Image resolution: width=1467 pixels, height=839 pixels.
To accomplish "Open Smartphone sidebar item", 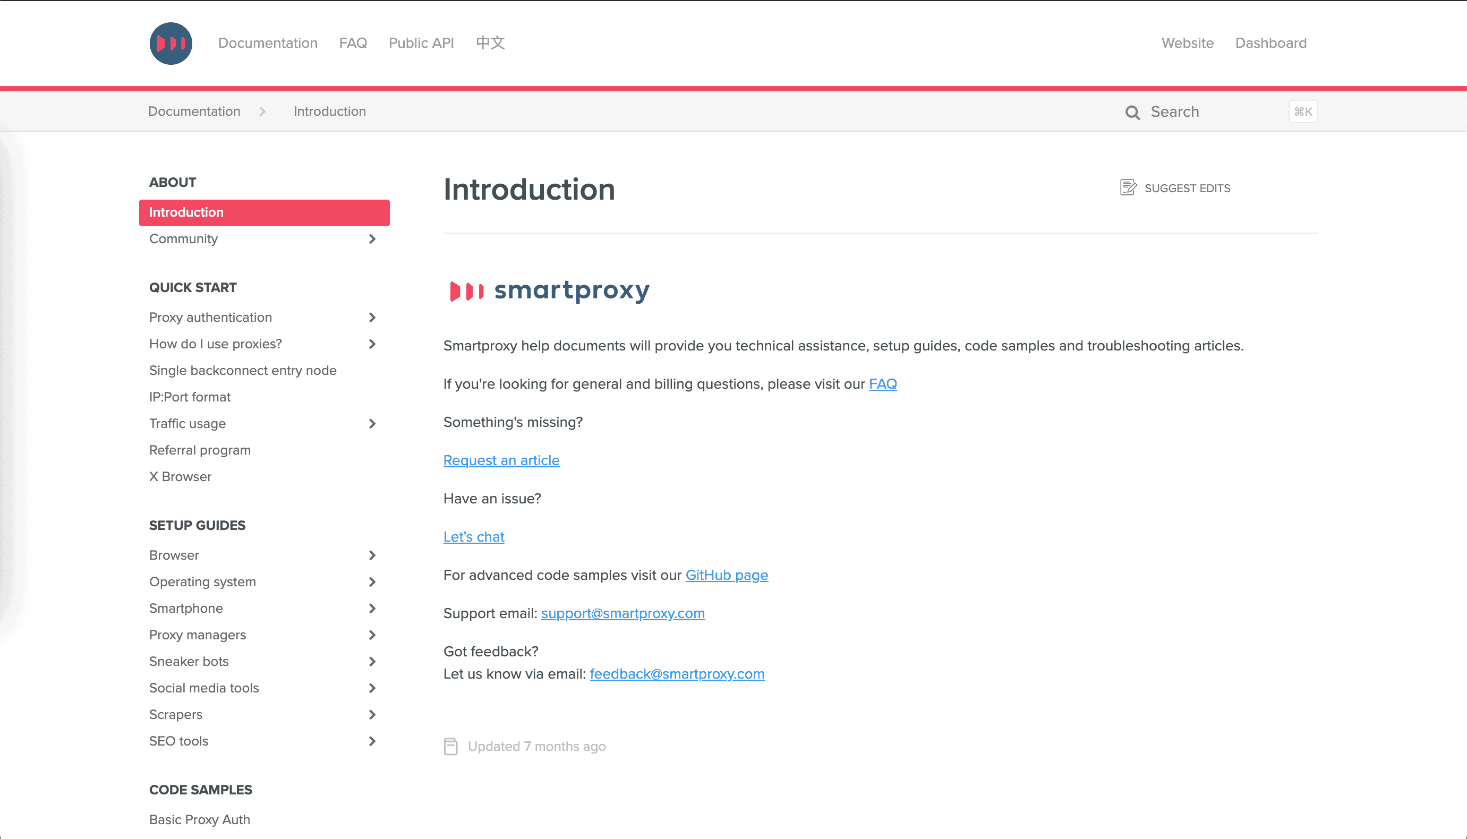I will (x=185, y=609).
